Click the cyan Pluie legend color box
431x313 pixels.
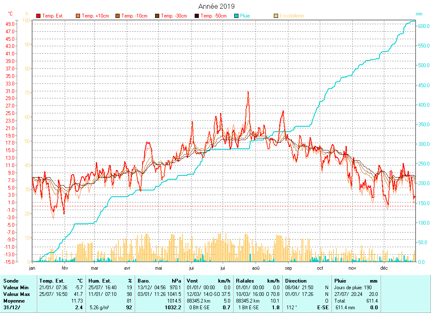tap(236, 16)
